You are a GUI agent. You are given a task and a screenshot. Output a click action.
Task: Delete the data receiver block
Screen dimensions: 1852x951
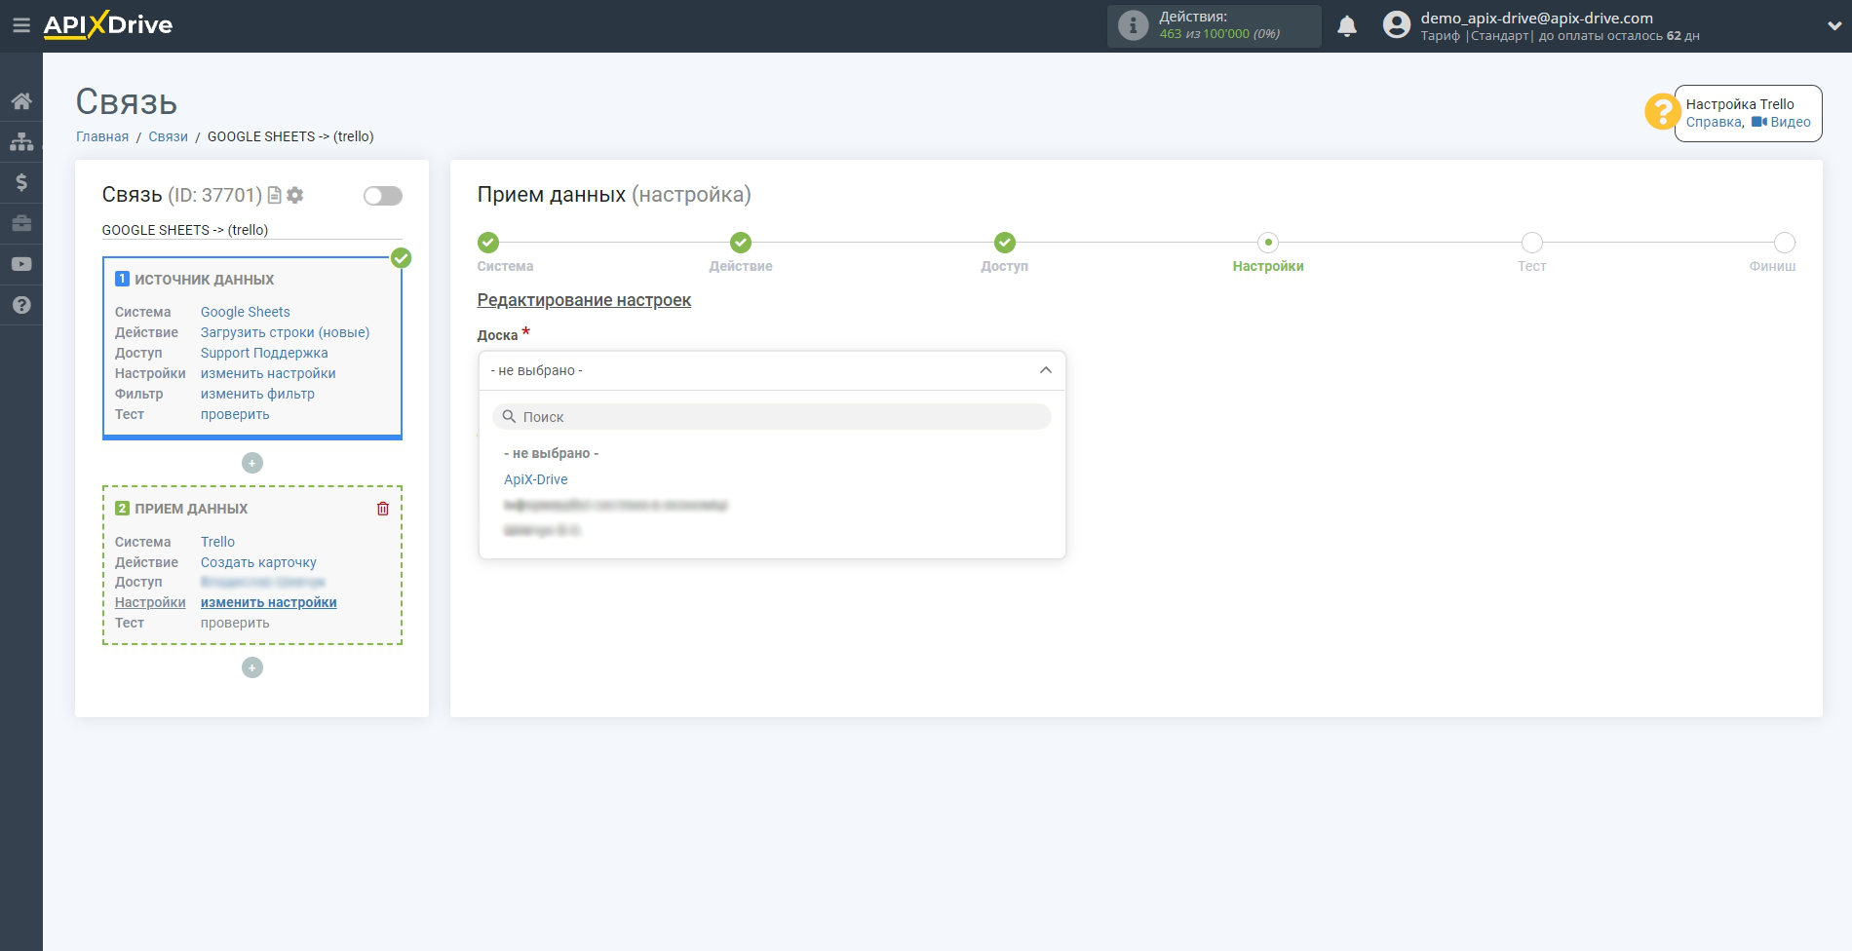tap(383, 509)
